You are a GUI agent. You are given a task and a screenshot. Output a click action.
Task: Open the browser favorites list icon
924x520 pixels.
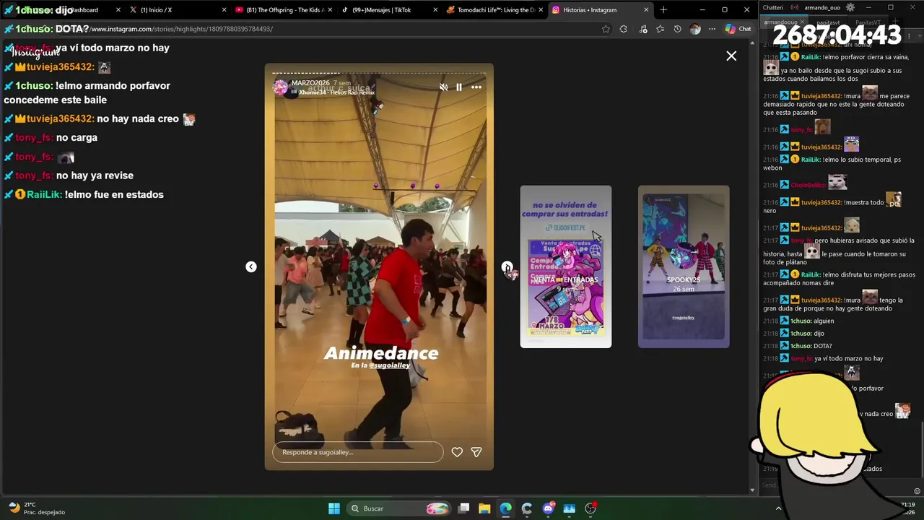click(x=660, y=29)
